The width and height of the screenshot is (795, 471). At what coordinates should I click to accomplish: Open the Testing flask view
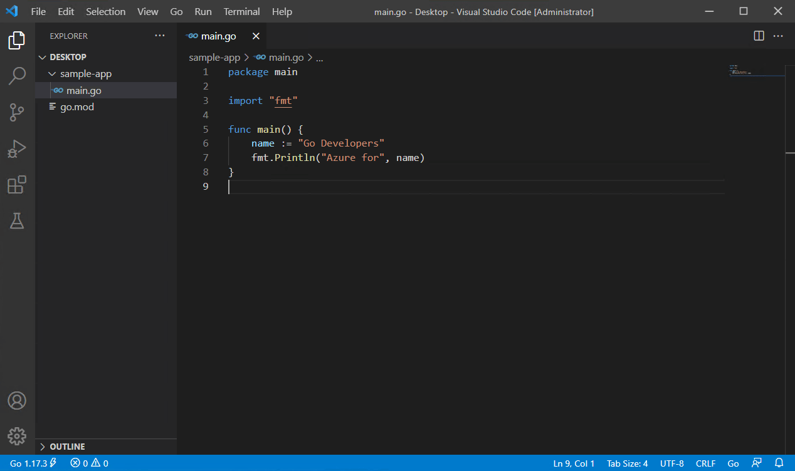click(x=17, y=221)
